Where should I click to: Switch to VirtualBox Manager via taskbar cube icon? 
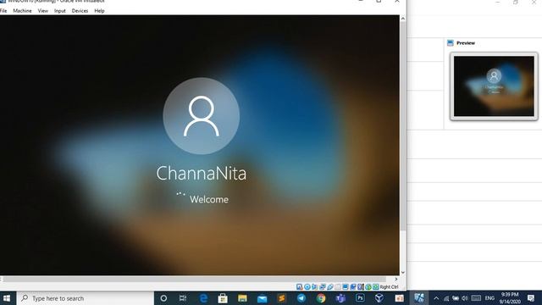click(379, 298)
